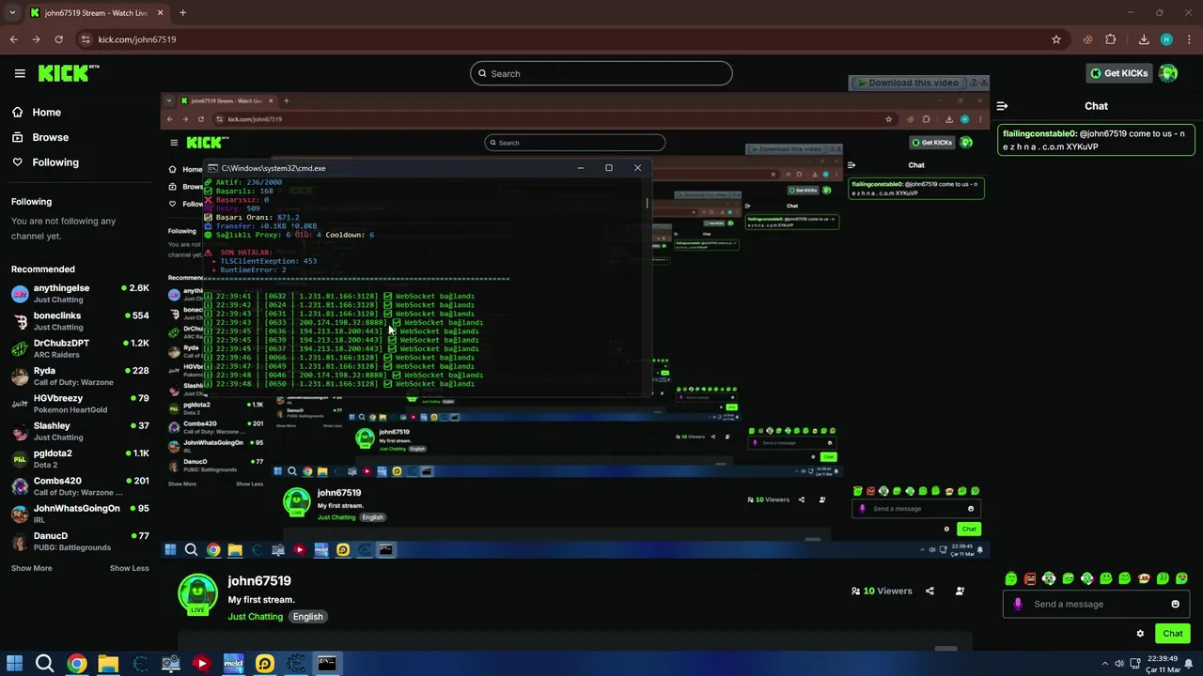Open anythingelse recommended channel
Screen dimensions: 1203x676
pos(80,294)
